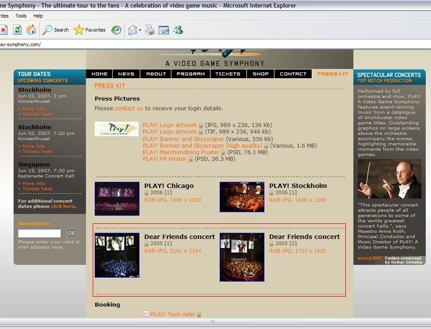This screenshot has width=431, height=329.
Task: Click Dear Friends concert 2005 [2] thumbnail
Action: click(x=242, y=257)
